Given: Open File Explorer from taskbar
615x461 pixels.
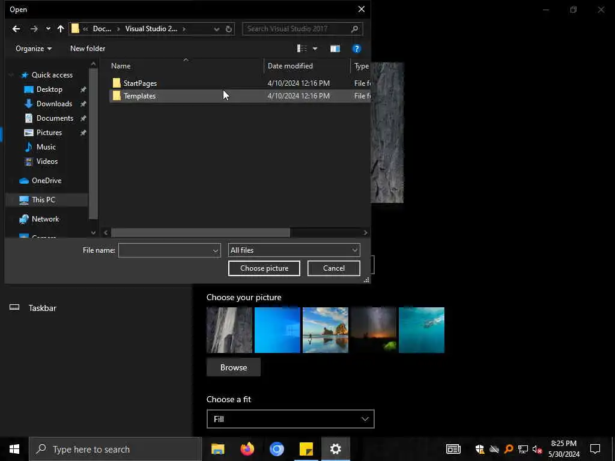Looking at the screenshot, I should (217, 449).
